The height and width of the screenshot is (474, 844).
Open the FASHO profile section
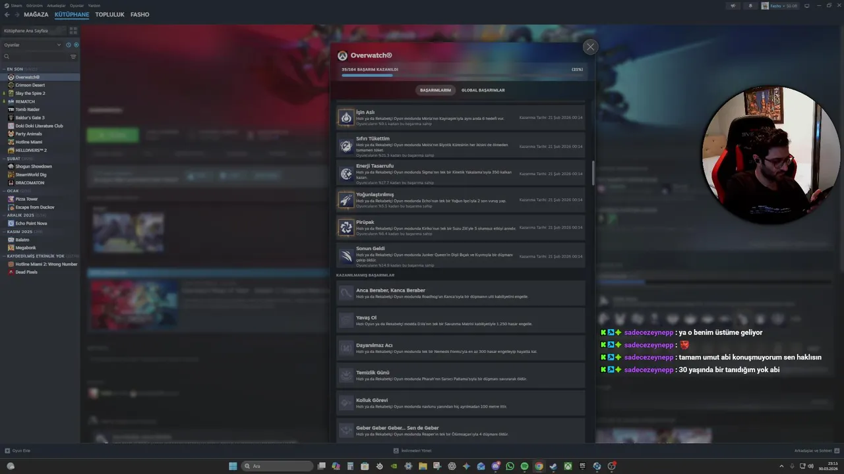(140, 14)
